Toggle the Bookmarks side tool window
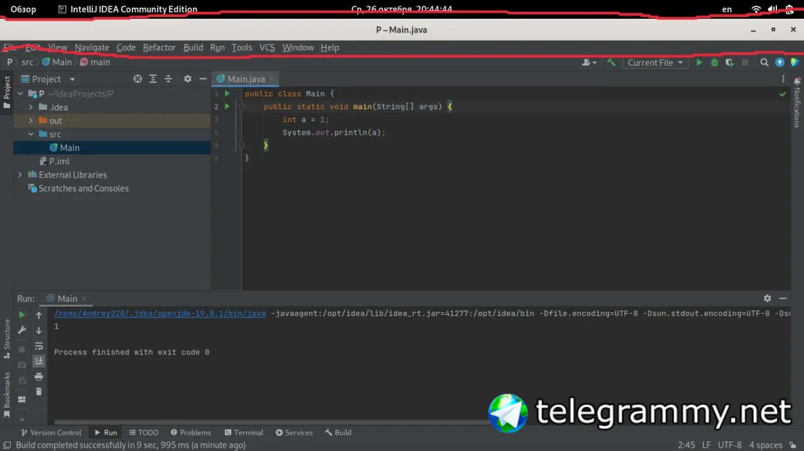 click(x=7, y=395)
